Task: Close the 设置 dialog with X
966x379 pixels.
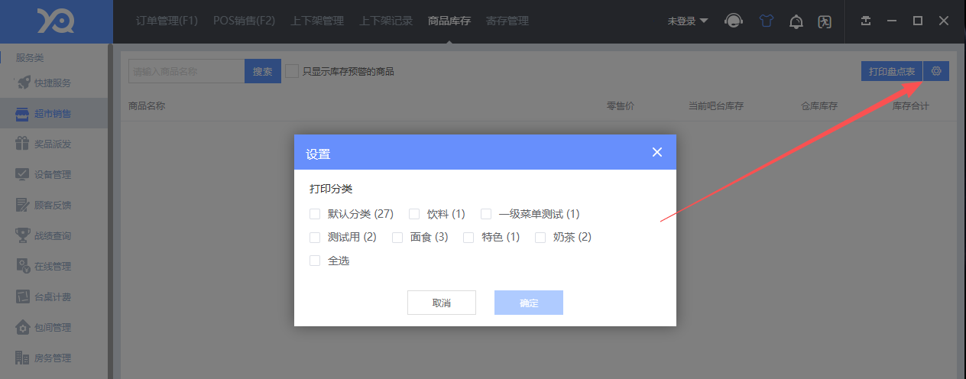Action: click(656, 152)
